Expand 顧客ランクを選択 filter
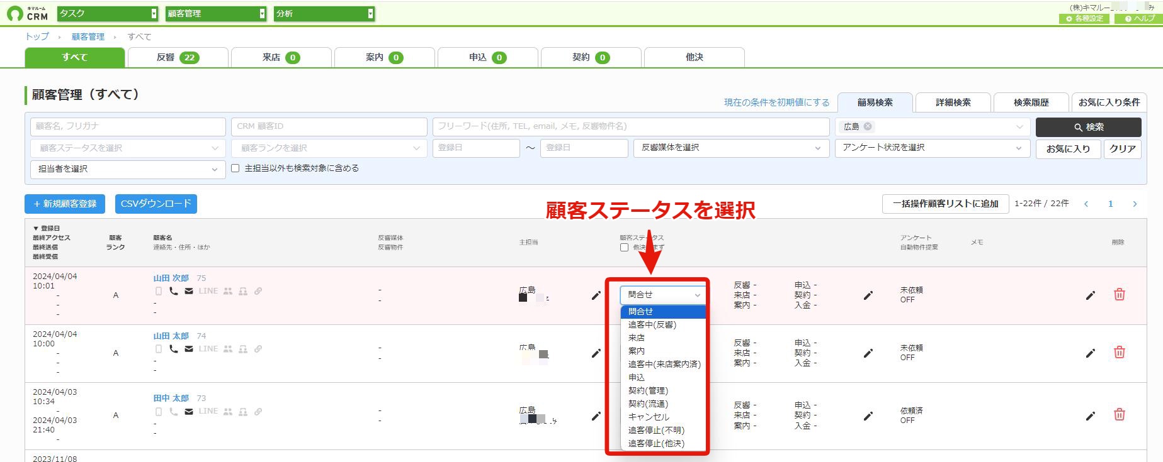 (x=329, y=148)
